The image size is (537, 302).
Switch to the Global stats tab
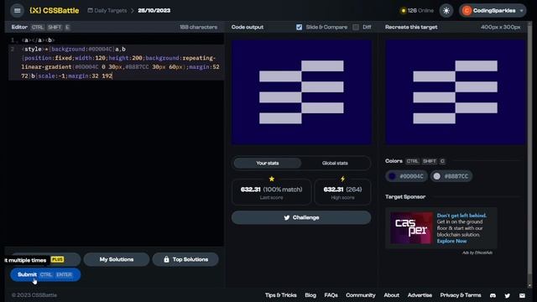(335, 163)
